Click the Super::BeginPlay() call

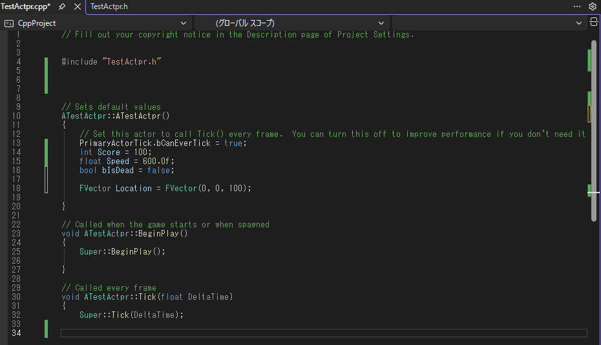coord(122,251)
